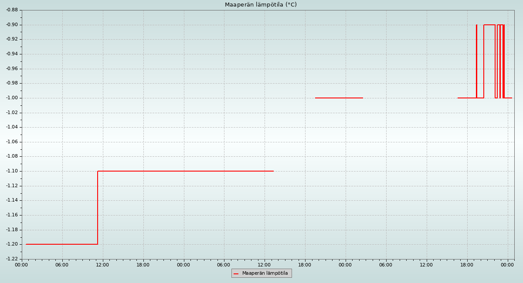This screenshot has height=283, width=523.
Task: Click the middle red segment at -1.00 level
Action: (339, 98)
